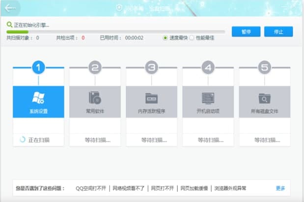Image resolution: width=304 pixels, height=202 pixels.
Task: Click the back arrow button
Action: pyautogui.click(x=10, y=8)
